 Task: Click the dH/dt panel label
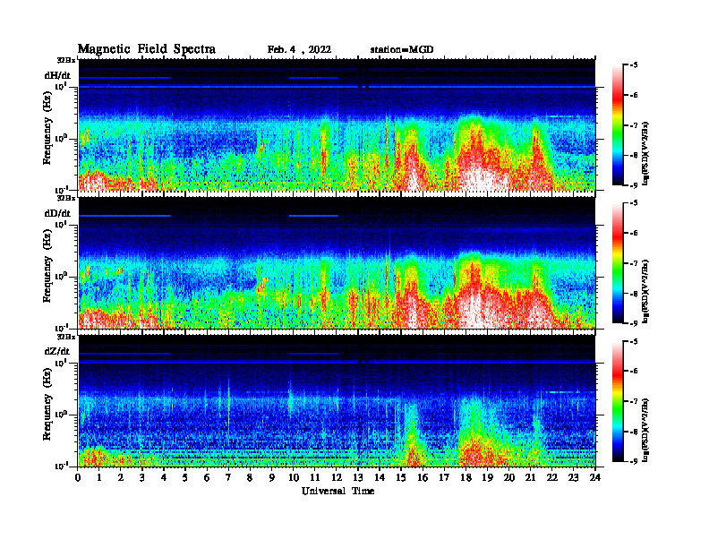[57, 75]
